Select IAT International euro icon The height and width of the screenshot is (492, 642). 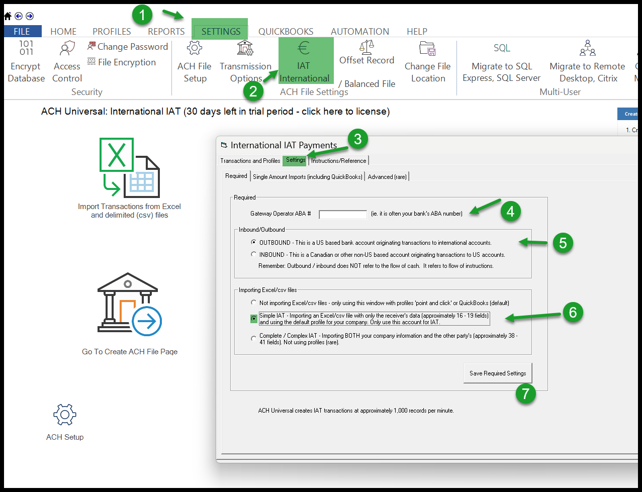click(x=304, y=49)
